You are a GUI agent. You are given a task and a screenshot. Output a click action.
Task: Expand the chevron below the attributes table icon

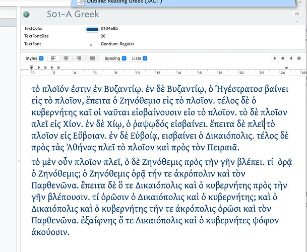point(297,21)
